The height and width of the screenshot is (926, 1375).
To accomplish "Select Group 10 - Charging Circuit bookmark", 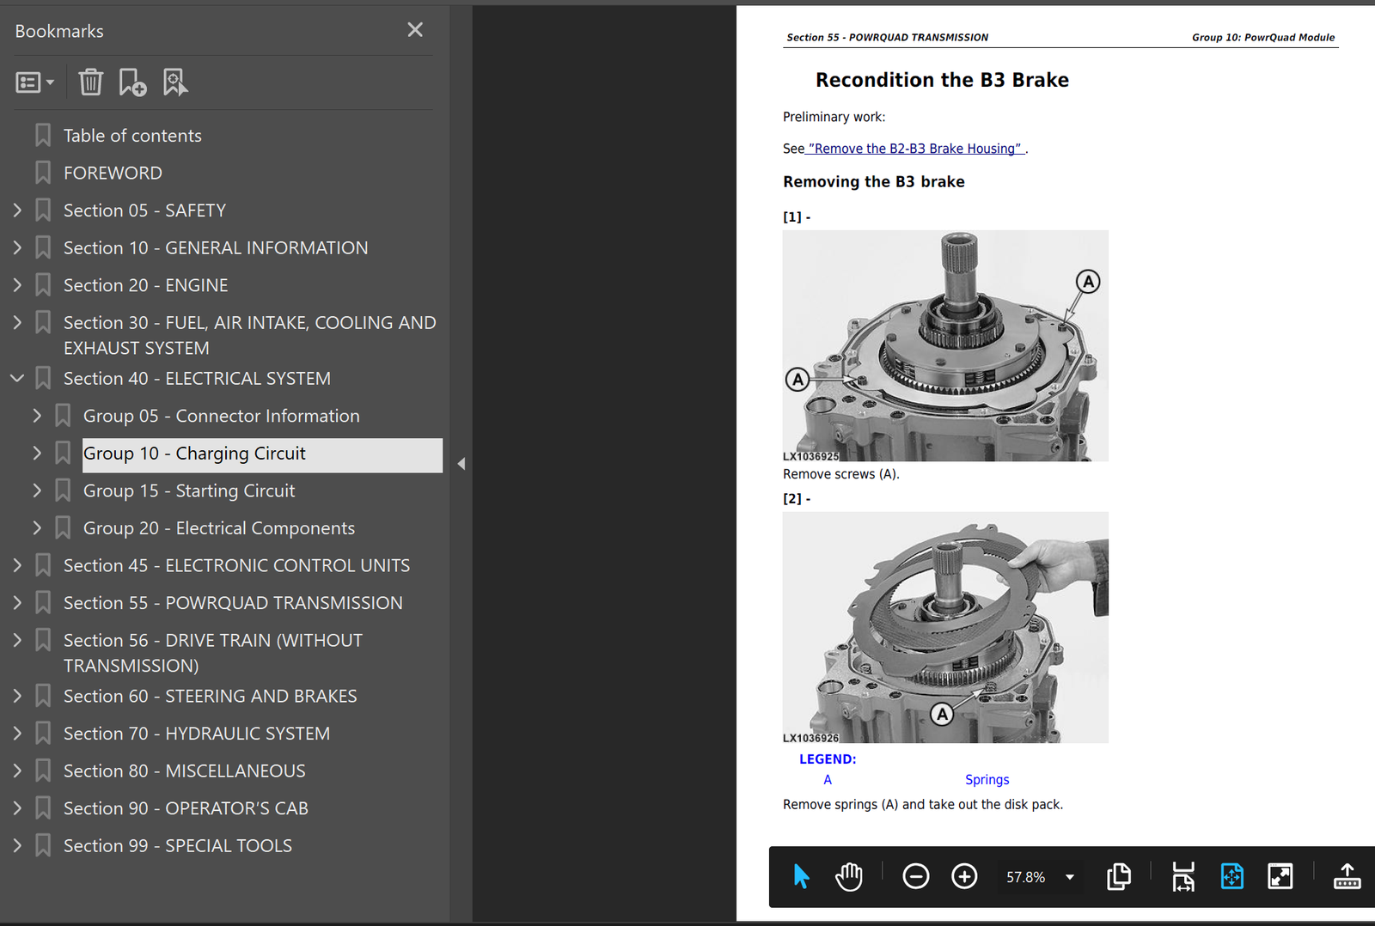I will (x=262, y=454).
